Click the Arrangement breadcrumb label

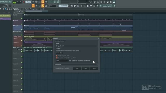tap(34, 9)
